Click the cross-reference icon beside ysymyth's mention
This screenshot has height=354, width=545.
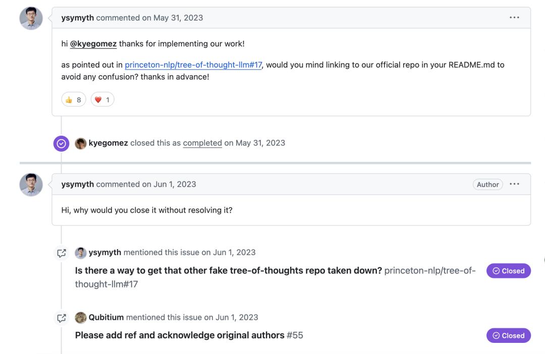62,253
